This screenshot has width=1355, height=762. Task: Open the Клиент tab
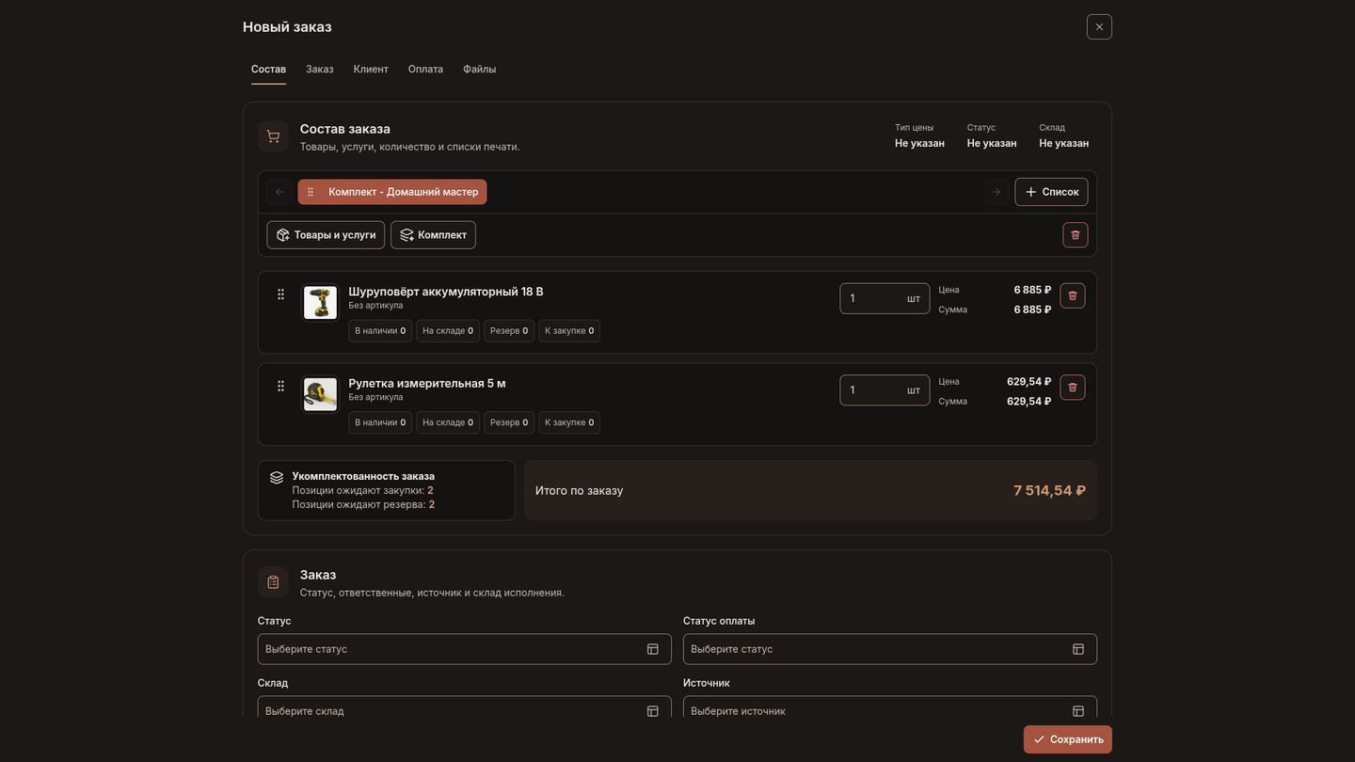[x=371, y=69]
